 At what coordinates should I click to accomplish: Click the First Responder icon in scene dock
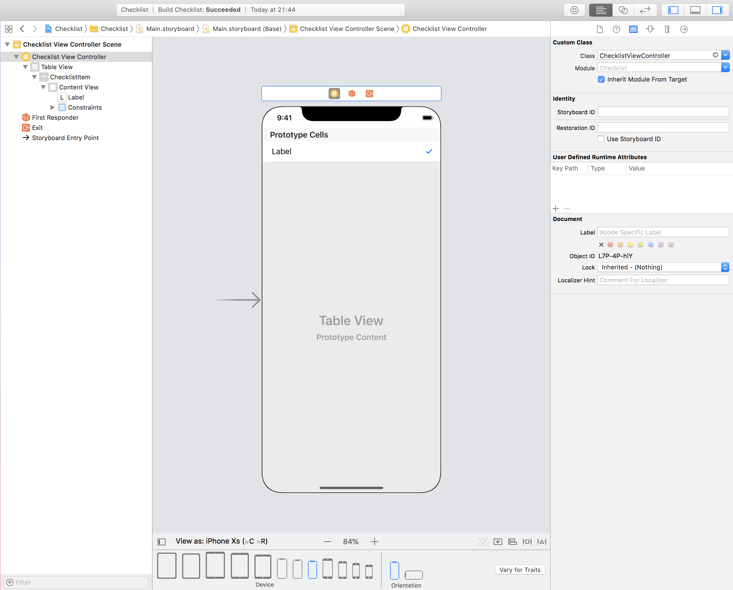352,93
